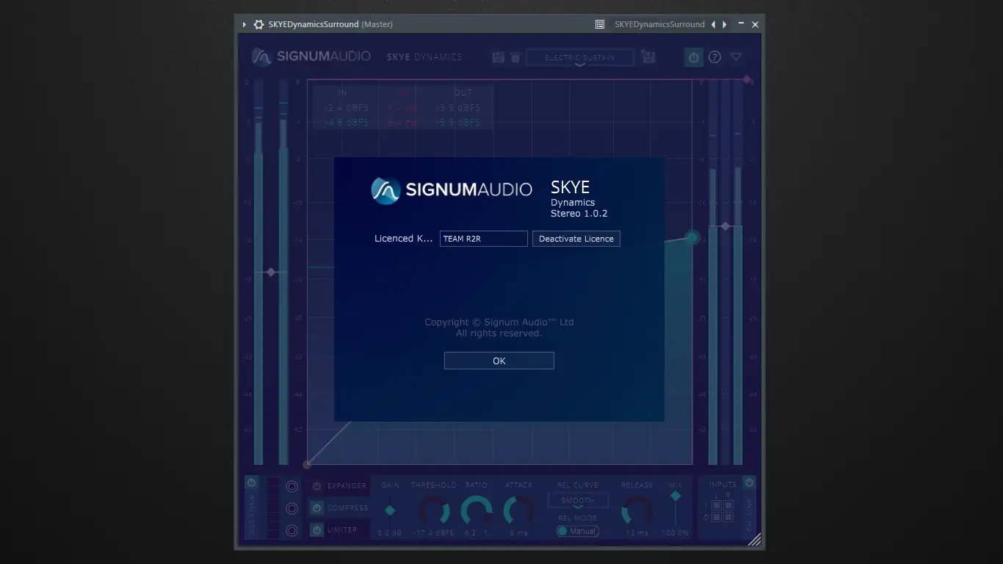Select the previous preset arrow in the title bar
Screen dimensions: 1003x564
tap(713, 24)
